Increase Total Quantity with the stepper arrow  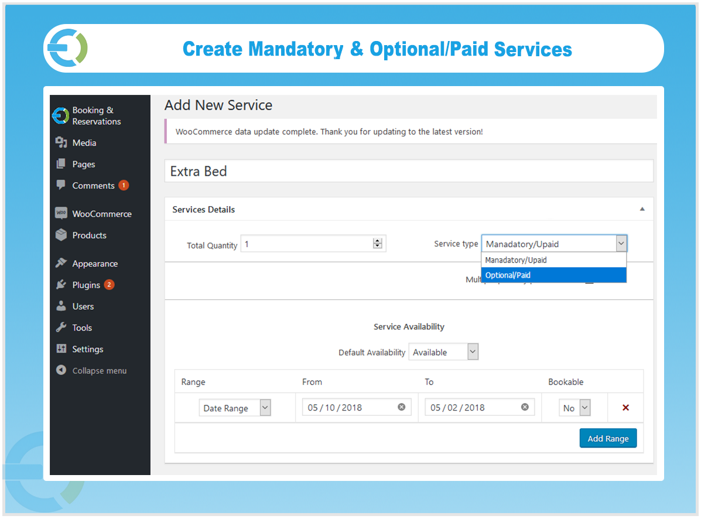coord(378,240)
